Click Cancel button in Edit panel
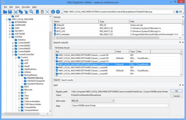 [176, 96]
